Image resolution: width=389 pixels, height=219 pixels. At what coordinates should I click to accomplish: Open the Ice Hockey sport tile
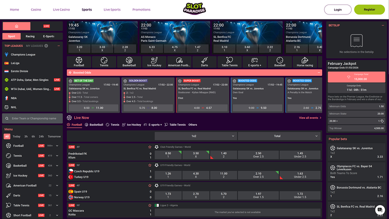pos(154,62)
